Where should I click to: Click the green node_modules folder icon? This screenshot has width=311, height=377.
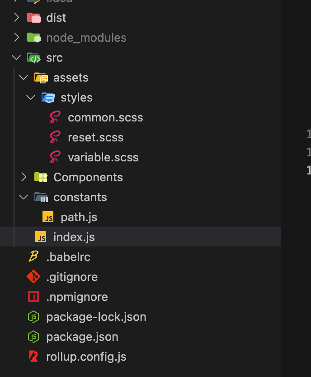point(33,38)
